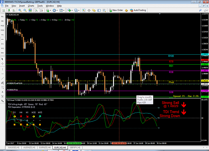Select the Text 'A' tool
The width and height of the screenshot is (209, 151).
[2, 92]
